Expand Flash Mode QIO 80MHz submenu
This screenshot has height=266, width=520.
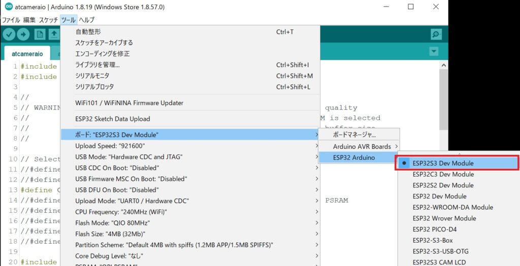[x=190, y=223]
